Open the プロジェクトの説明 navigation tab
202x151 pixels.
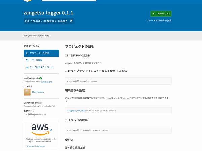click(x=41, y=53)
